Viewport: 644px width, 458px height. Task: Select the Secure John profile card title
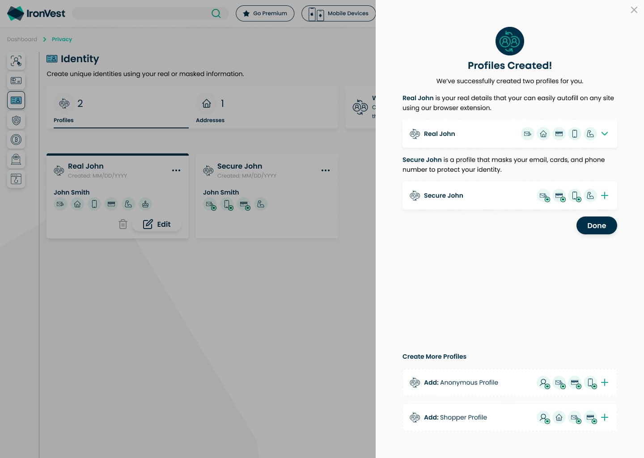240,166
